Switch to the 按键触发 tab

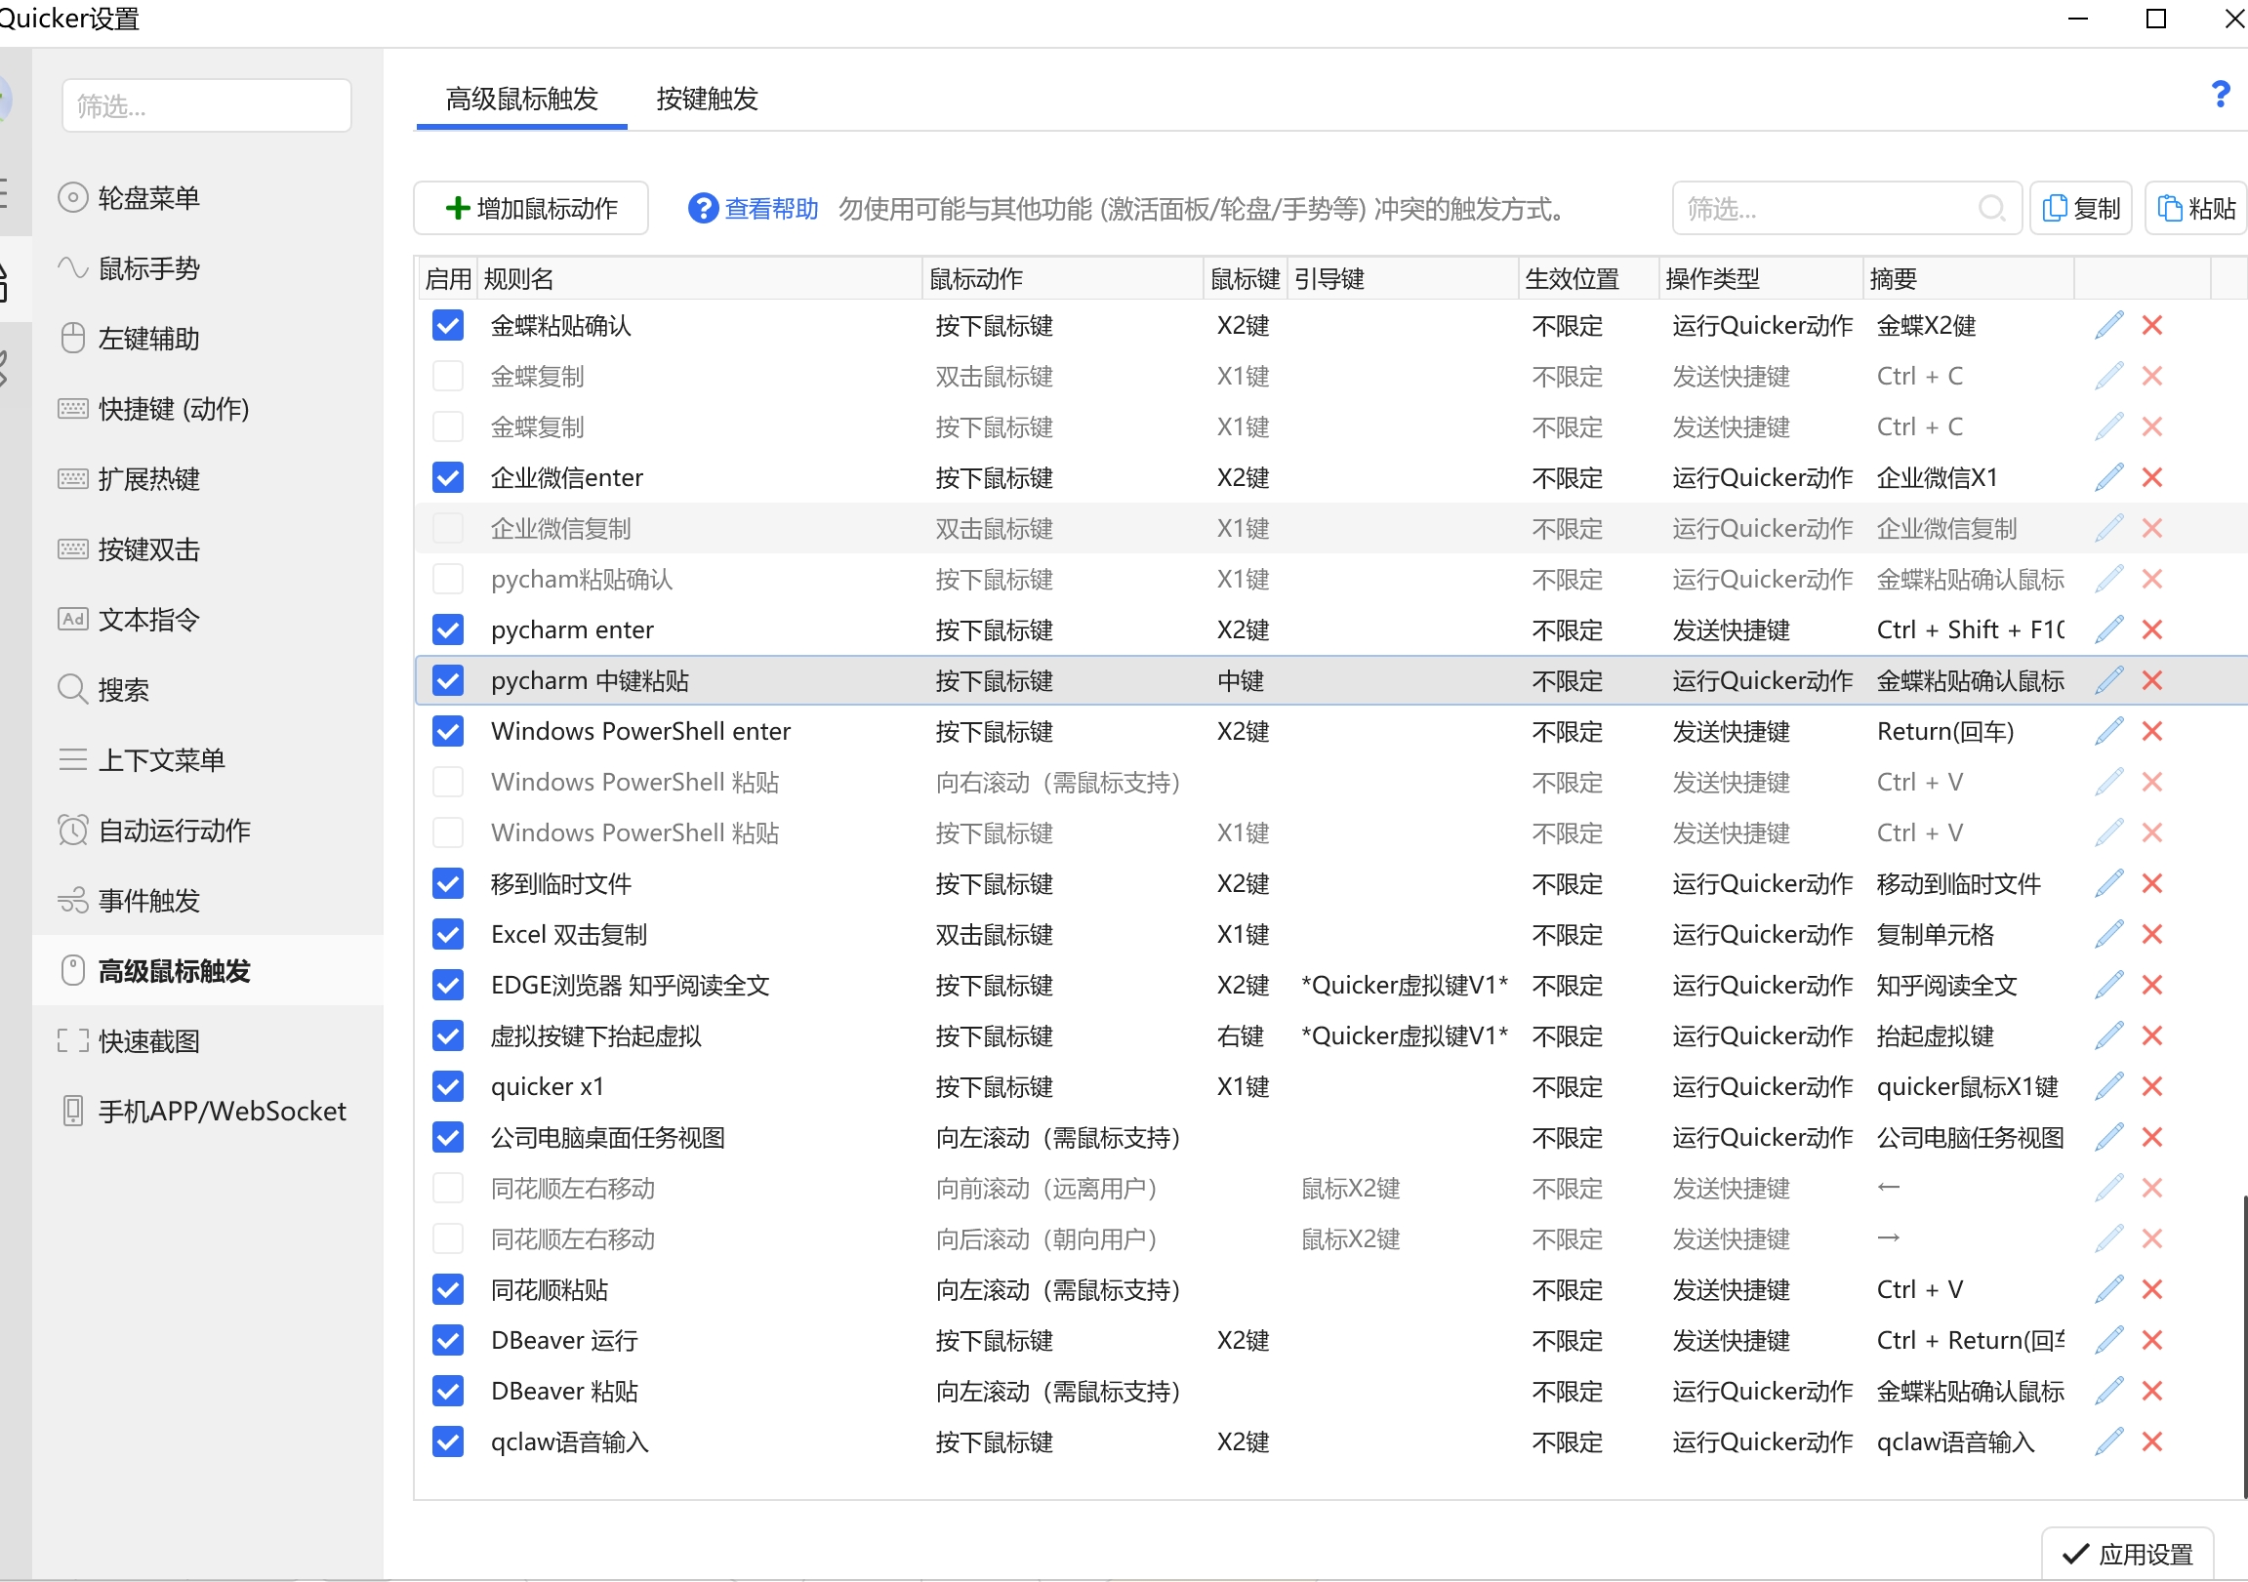pyautogui.click(x=707, y=99)
